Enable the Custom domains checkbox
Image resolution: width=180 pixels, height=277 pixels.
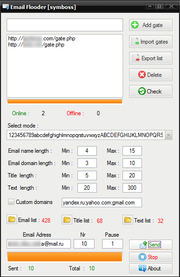coord(11,202)
